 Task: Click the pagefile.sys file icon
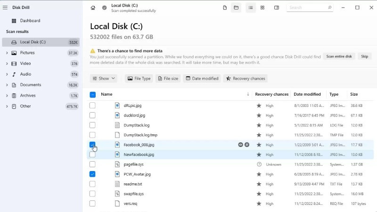click(x=117, y=164)
